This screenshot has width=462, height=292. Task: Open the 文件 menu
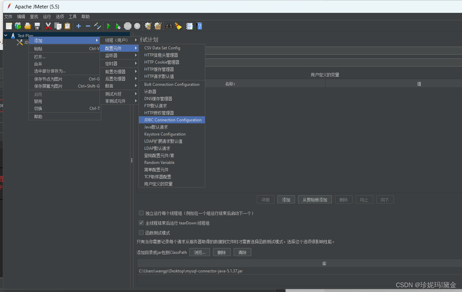coord(8,17)
